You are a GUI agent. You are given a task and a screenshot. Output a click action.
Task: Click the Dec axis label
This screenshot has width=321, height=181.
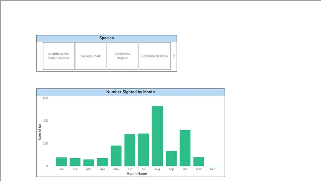[212, 169]
